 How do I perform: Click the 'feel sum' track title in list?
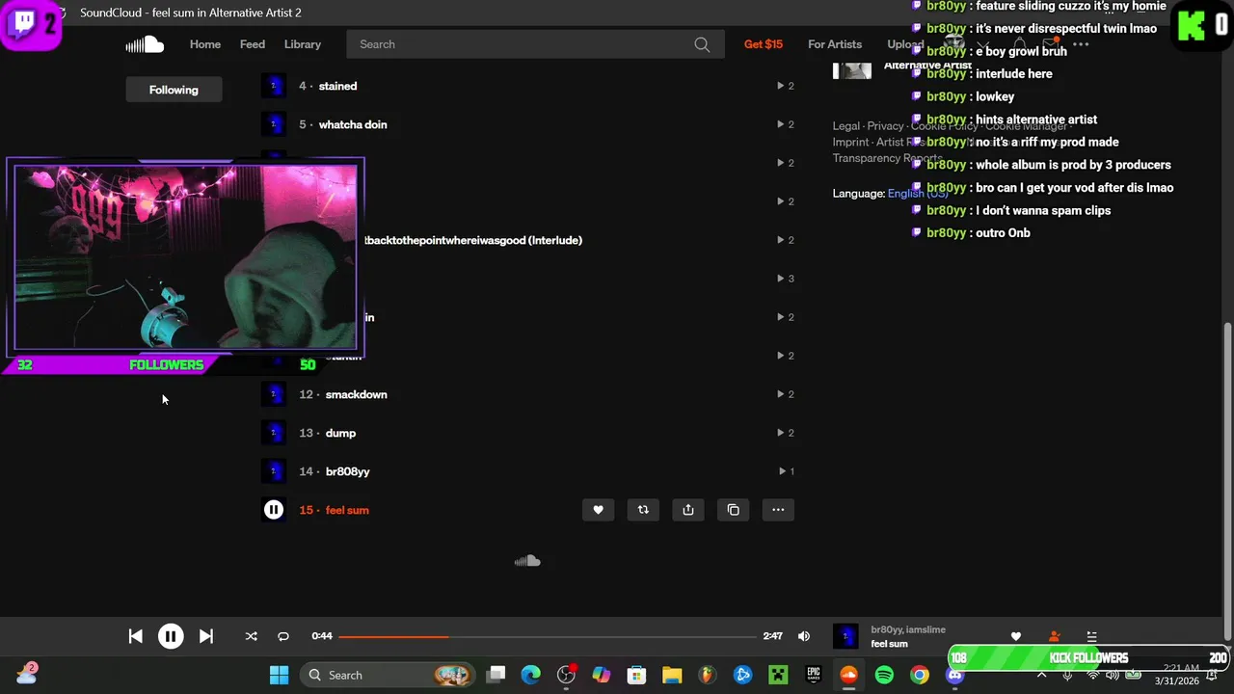coord(347,510)
